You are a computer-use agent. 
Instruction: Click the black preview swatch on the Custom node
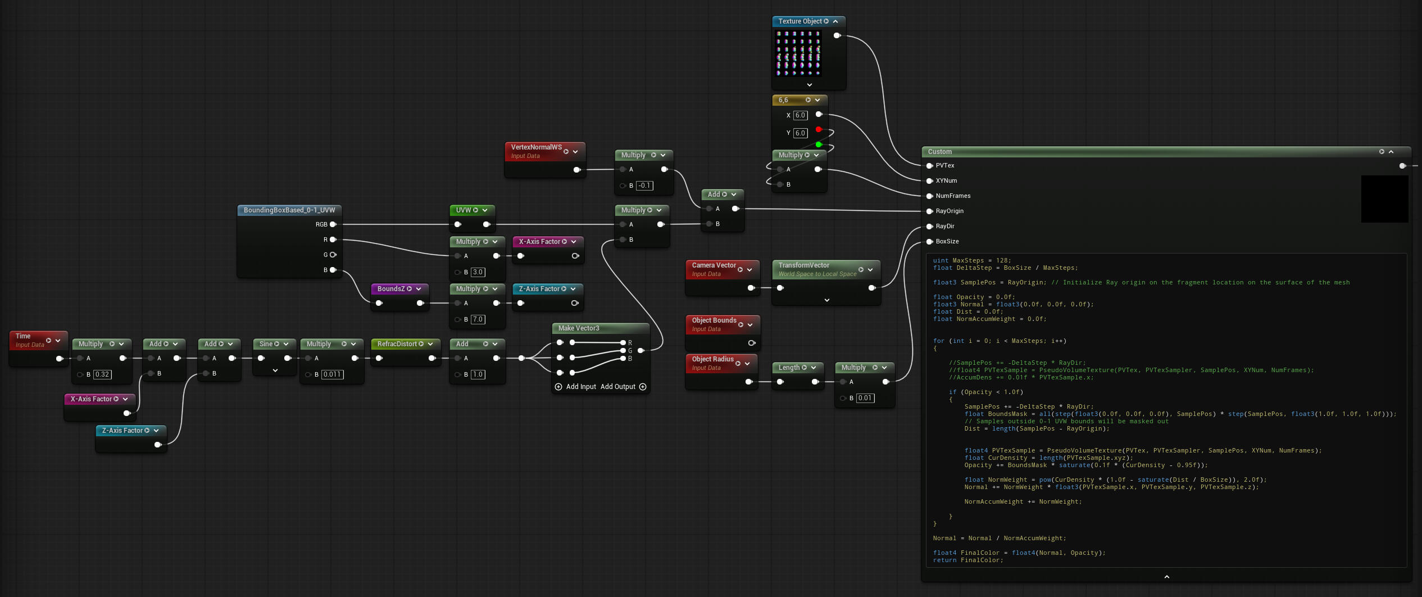1384,199
